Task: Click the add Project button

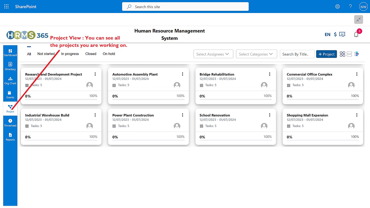Action: click(326, 54)
